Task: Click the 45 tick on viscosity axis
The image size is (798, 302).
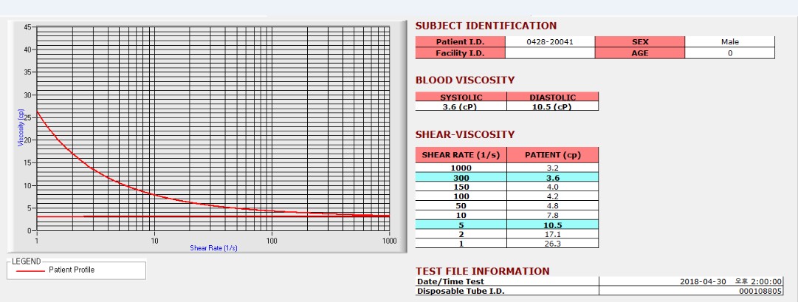Action: pyautogui.click(x=28, y=27)
